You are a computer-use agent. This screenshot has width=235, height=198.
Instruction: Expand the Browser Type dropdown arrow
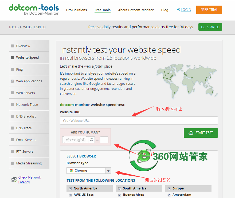[108, 171]
